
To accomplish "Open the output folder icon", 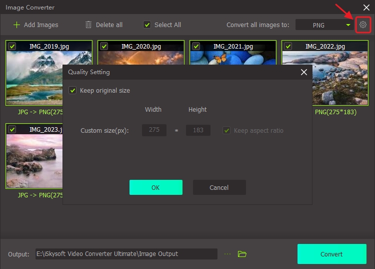I will click(242, 254).
